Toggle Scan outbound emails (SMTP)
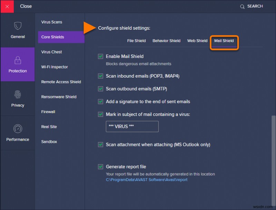The width and height of the screenshot is (276, 210). 100,89
